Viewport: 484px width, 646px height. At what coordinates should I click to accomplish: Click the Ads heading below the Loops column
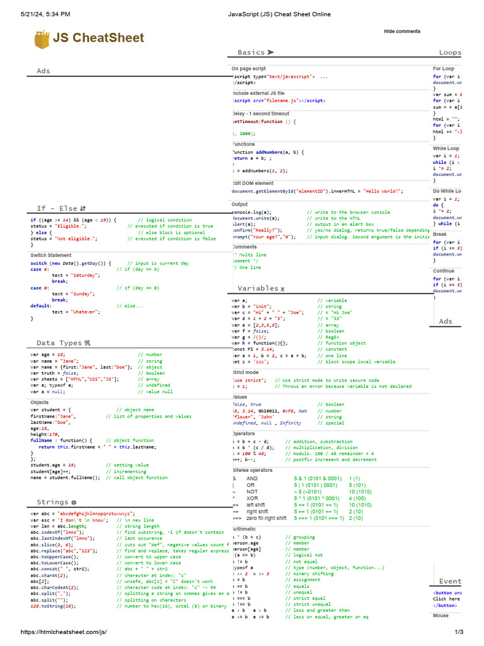[x=446, y=321]
